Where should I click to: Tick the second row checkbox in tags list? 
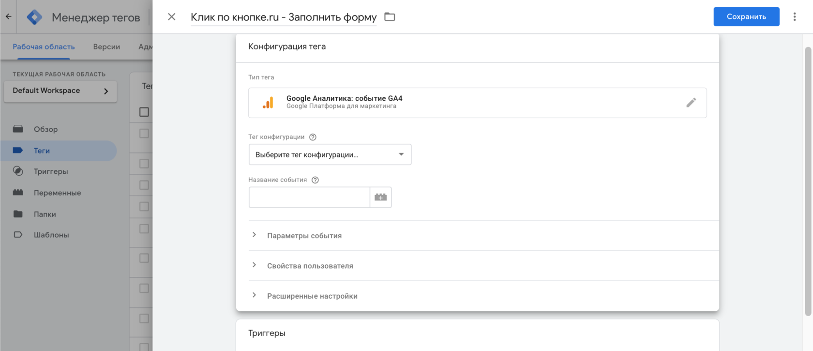pos(144,164)
